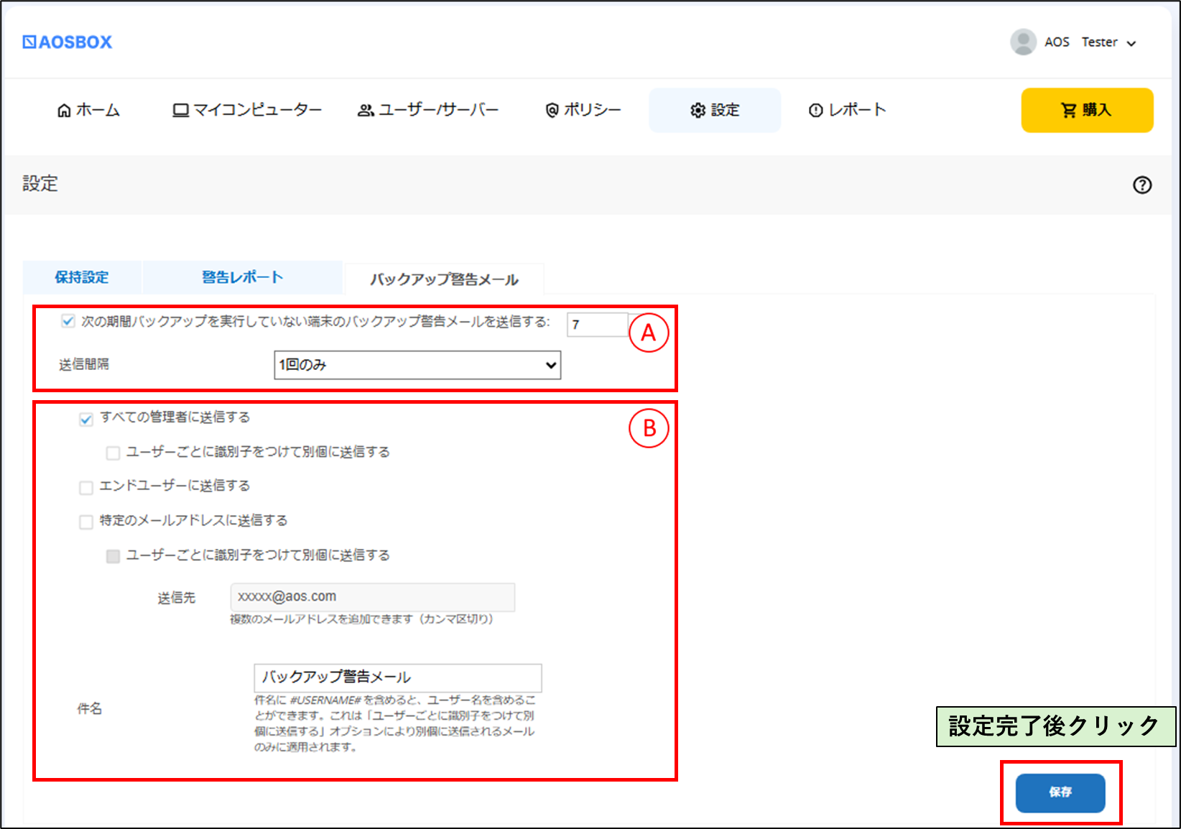Click the 件名 label
Image resolution: width=1181 pixels, height=829 pixels.
click(90, 709)
